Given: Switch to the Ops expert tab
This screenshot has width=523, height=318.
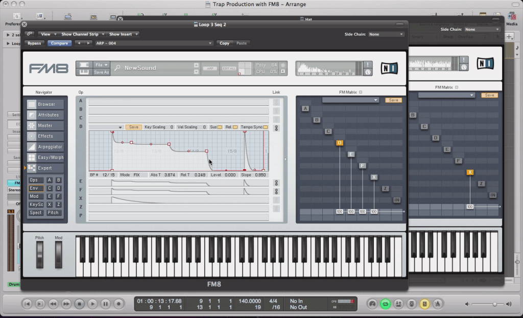Looking at the screenshot, I should pos(36,180).
